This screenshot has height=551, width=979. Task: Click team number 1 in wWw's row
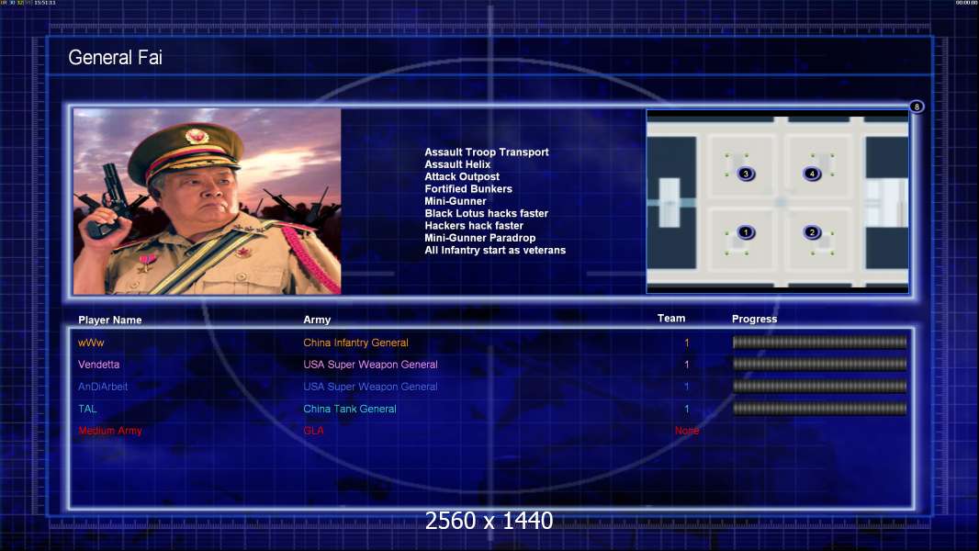click(687, 343)
